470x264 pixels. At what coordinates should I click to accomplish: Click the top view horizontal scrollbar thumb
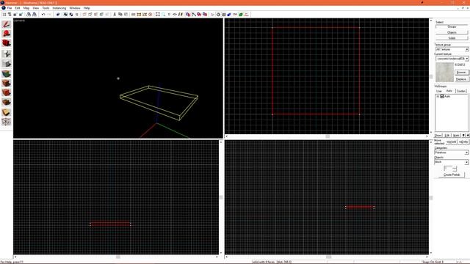tap(328, 136)
